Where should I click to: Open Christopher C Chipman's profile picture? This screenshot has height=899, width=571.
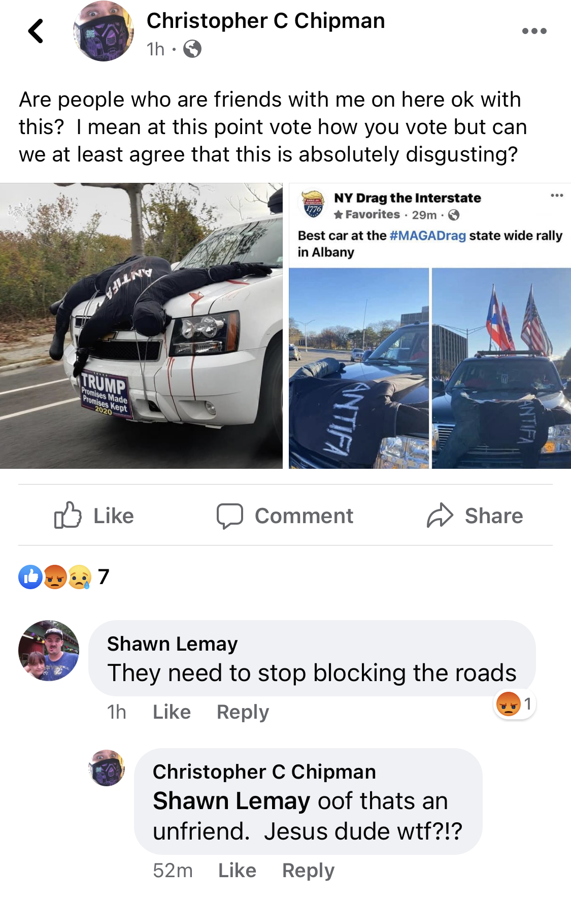click(x=104, y=31)
